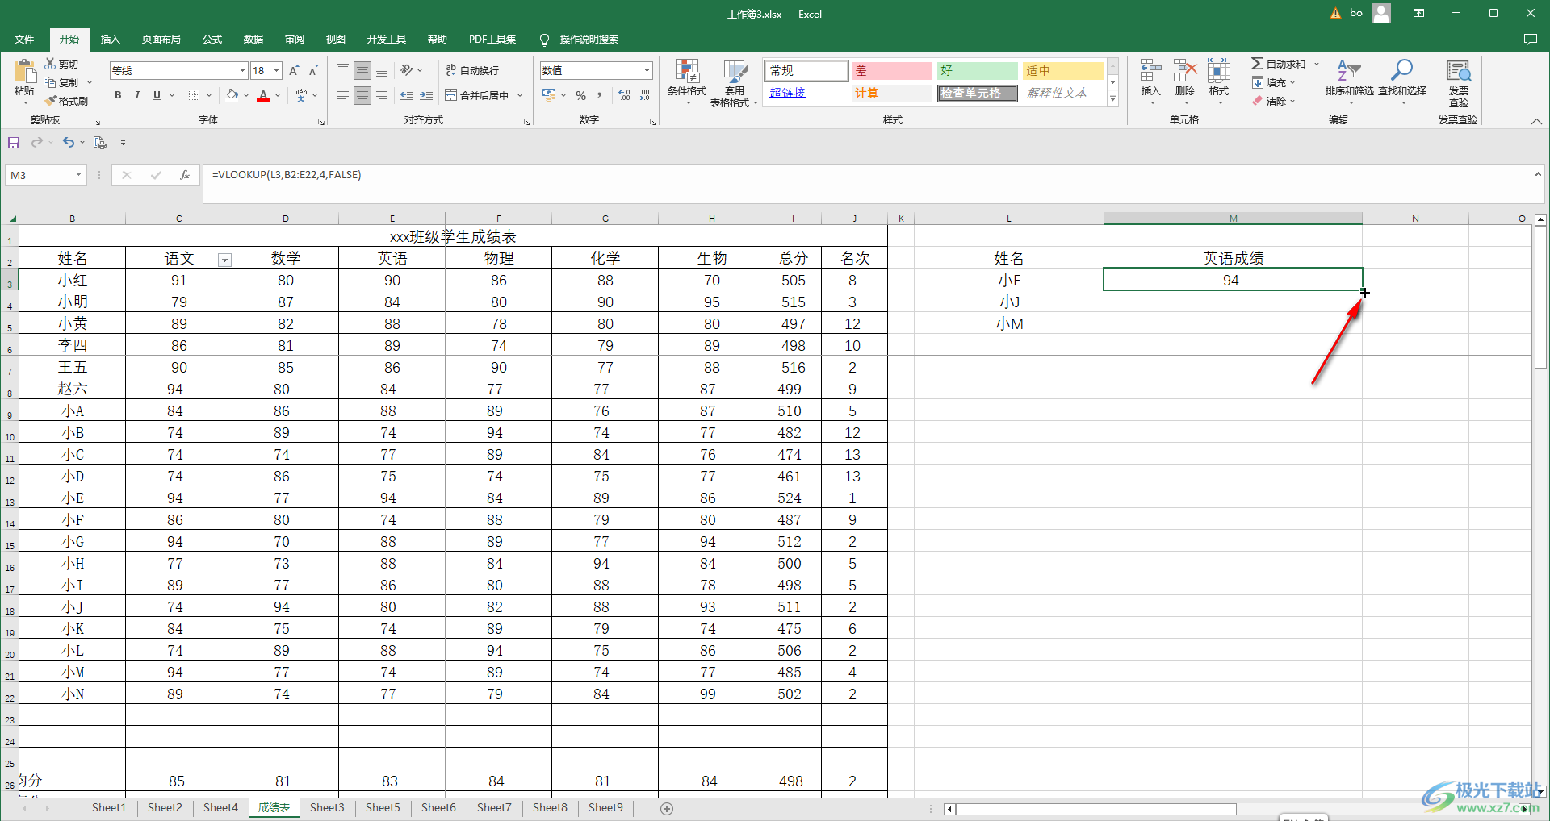This screenshot has width=1550, height=821.
Task: Click the Orientation text angle icon
Action: pyautogui.click(x=407, y=71)
